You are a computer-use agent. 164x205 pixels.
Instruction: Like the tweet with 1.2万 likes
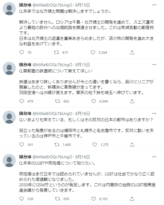point(95,145)
